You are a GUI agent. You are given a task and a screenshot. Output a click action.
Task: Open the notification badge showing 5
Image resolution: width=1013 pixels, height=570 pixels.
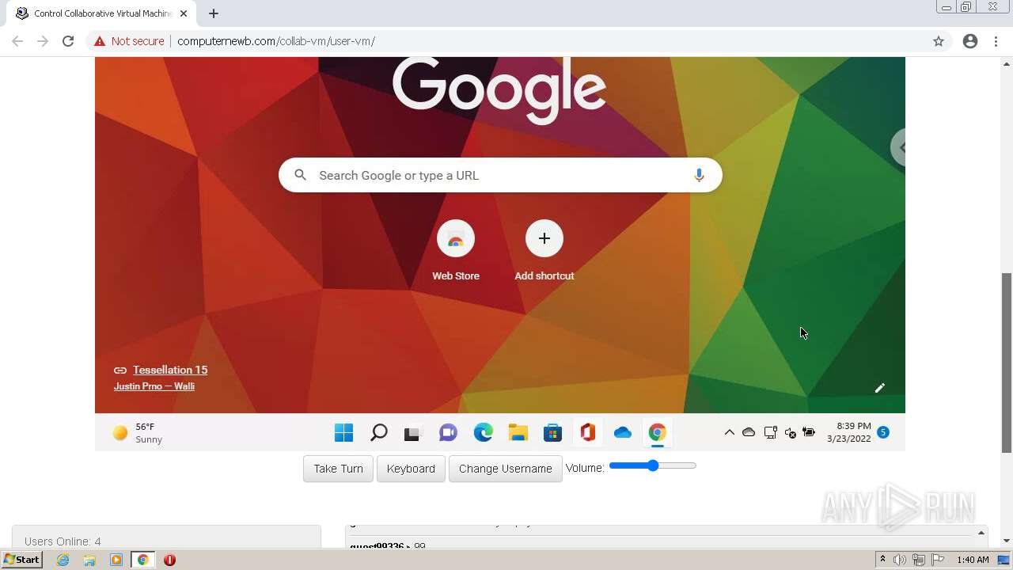coord(883,432)
